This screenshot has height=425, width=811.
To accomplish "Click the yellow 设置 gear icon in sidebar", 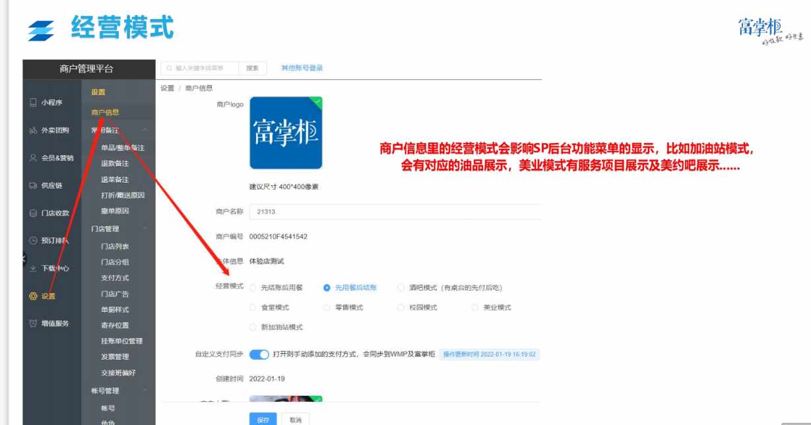I will pos(33,296).
